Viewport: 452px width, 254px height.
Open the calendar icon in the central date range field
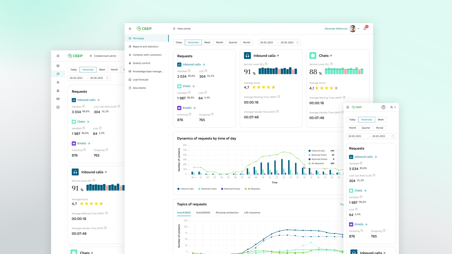[298, 42]
